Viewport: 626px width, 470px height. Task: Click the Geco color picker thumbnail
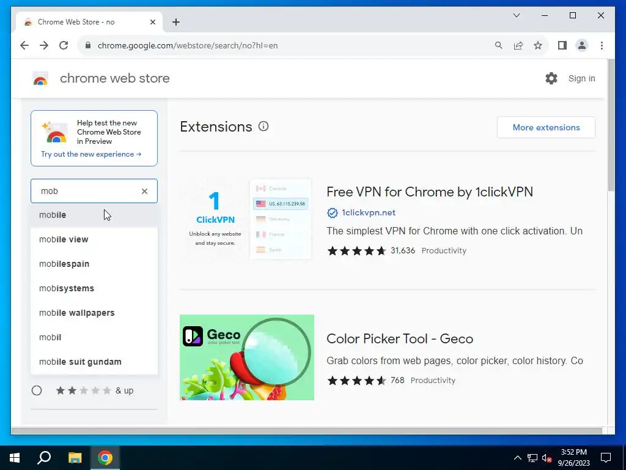click(247, 357)
